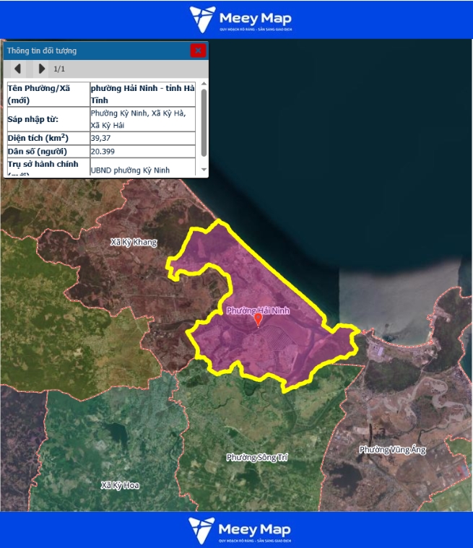The height and width of the screenshot is (548, 473).
Task: Click the top Meey Map logo
Action: coord(240,19)
